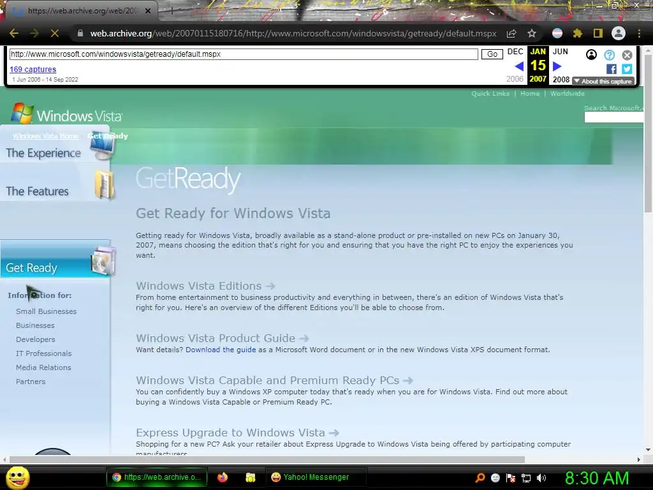653x490 pixels.
Task: Close the Wayback toolbar with X icon
Action: pos(627,55)
